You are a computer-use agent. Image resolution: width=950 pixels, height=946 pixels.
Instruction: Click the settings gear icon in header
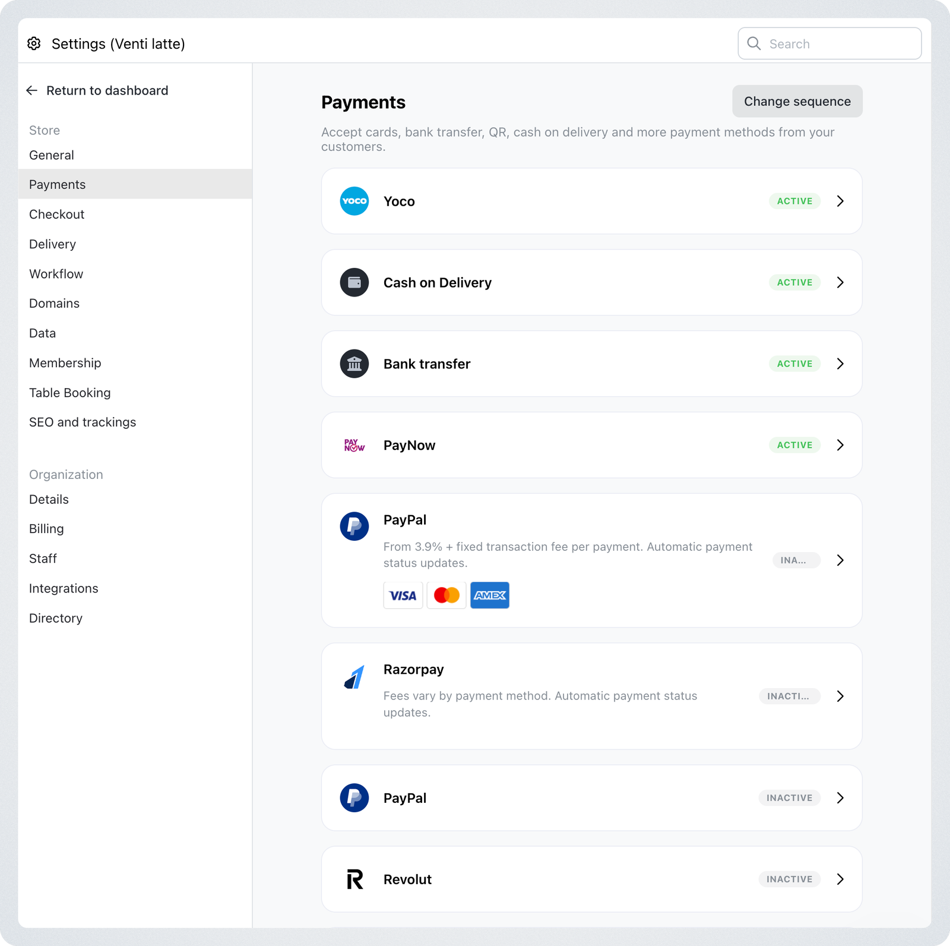coord(34,43)
